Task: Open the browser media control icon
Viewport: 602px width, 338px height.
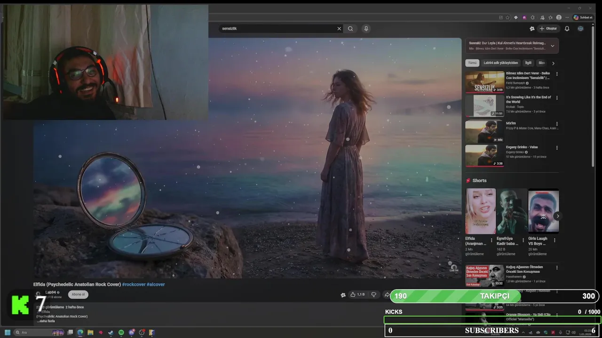Action: [541, 17]
